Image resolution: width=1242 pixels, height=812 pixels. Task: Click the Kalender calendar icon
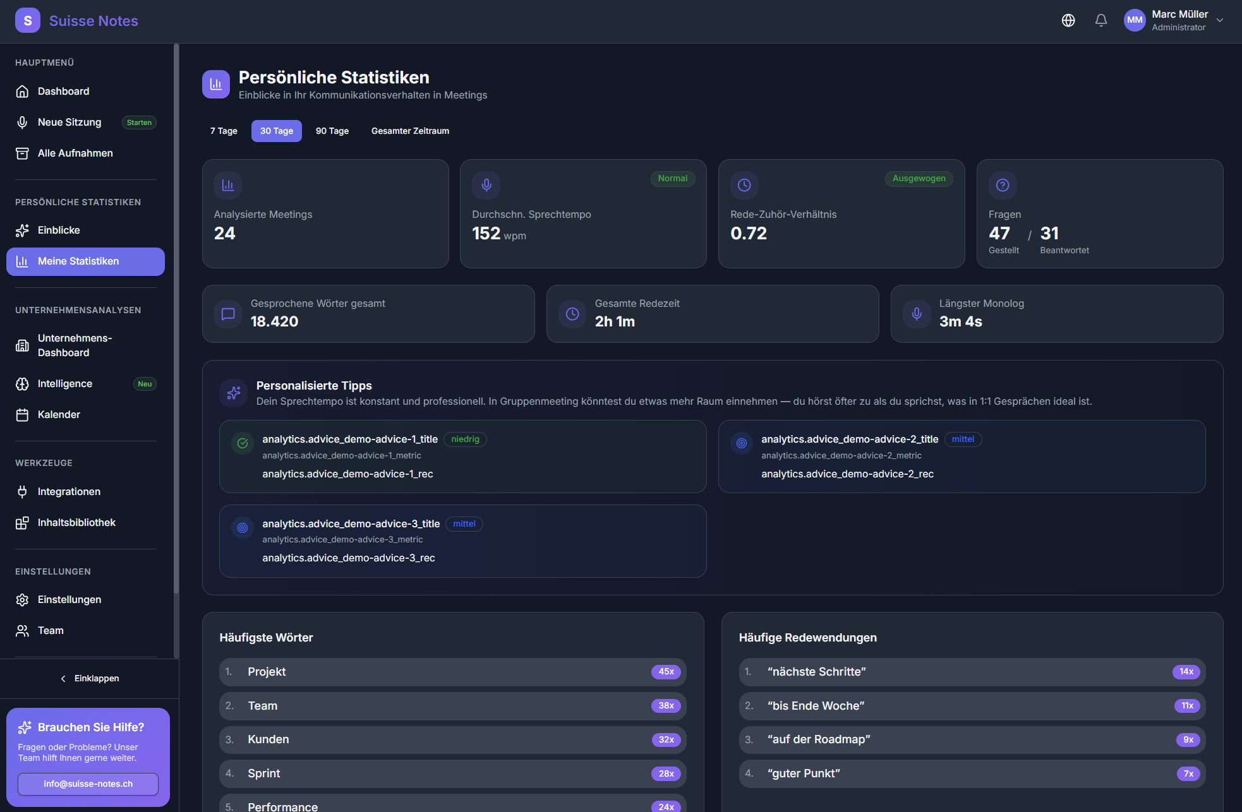[22, 415]
